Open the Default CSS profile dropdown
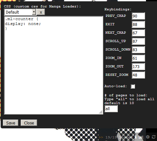 coord(20,12)
